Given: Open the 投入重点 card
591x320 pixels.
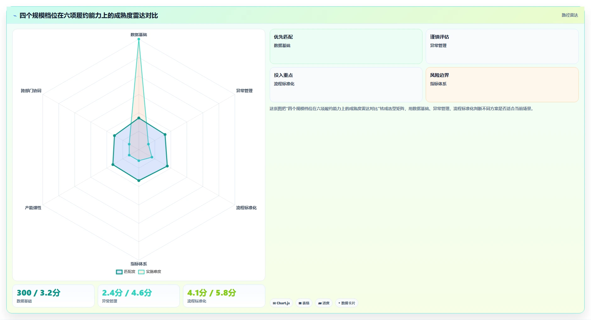Looking at the screenshot, I should click(346, 85).
